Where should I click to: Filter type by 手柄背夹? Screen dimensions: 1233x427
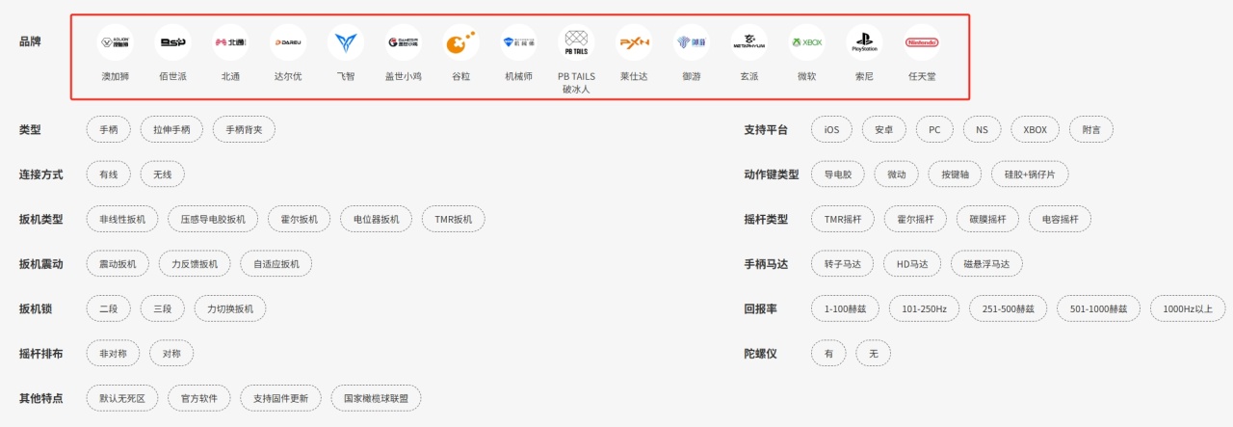point(244,129)
